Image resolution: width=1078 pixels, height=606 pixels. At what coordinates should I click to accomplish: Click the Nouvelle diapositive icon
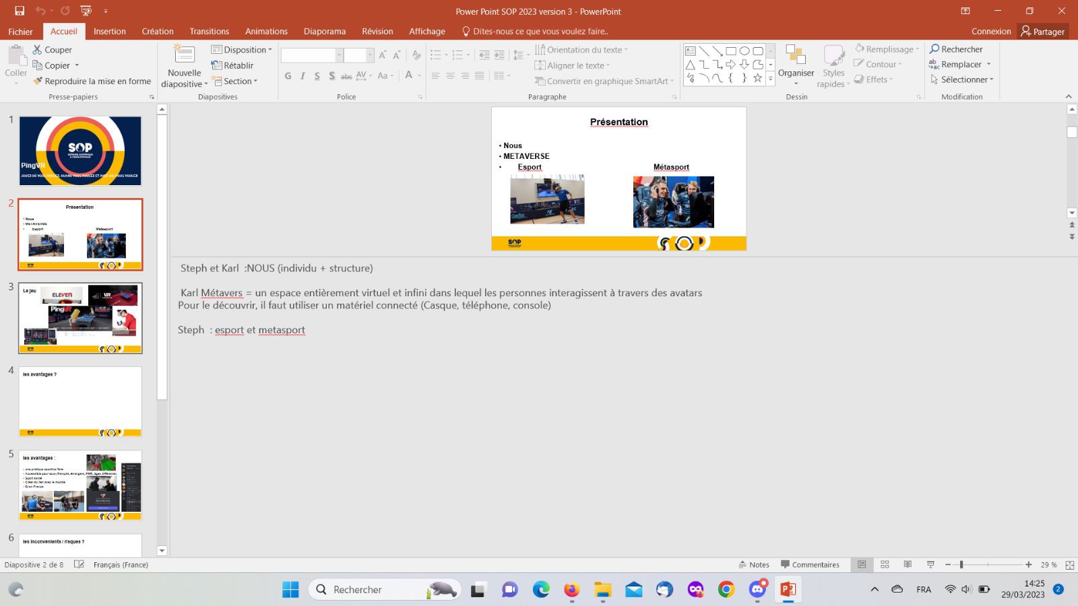pos(184,55)
